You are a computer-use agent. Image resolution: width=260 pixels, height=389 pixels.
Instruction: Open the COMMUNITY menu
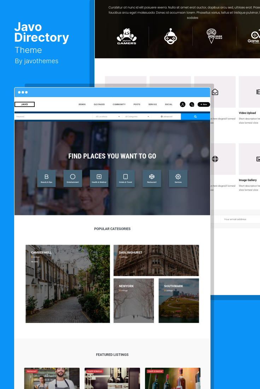click(x=119, y=104)
